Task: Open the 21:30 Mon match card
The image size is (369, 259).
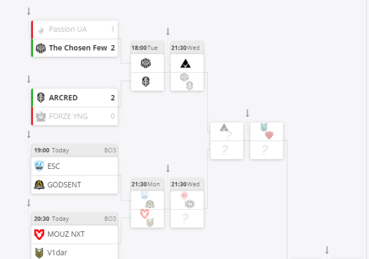Action: point(147,203)
